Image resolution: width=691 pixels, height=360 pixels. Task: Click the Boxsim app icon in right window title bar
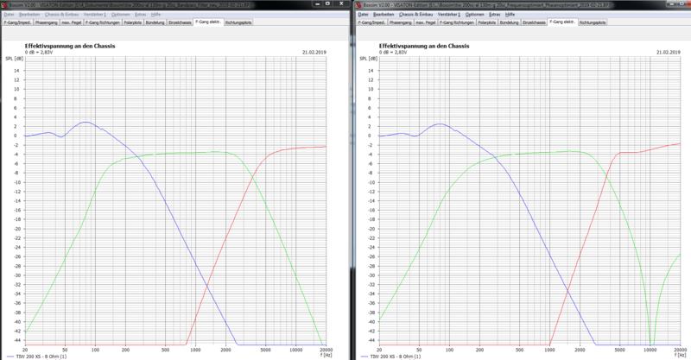click(351, 4)
